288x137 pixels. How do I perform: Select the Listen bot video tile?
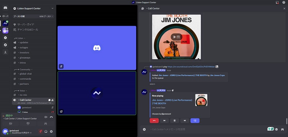(97, 93)
